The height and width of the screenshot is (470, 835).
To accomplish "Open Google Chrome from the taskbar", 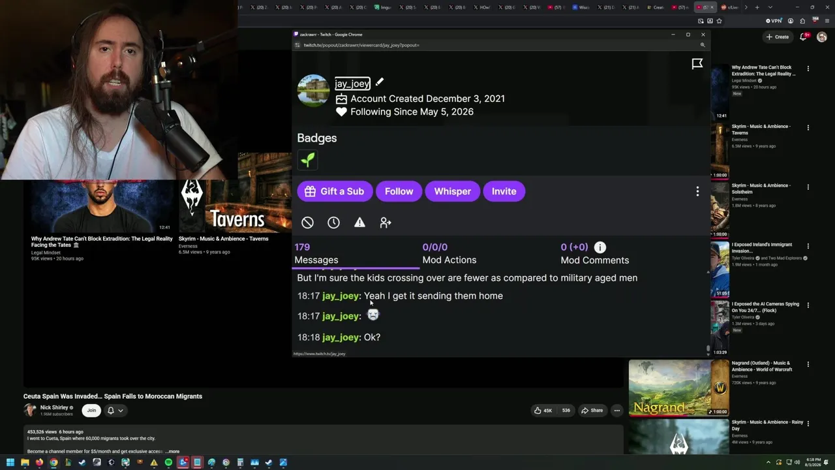I will (53, 463).
